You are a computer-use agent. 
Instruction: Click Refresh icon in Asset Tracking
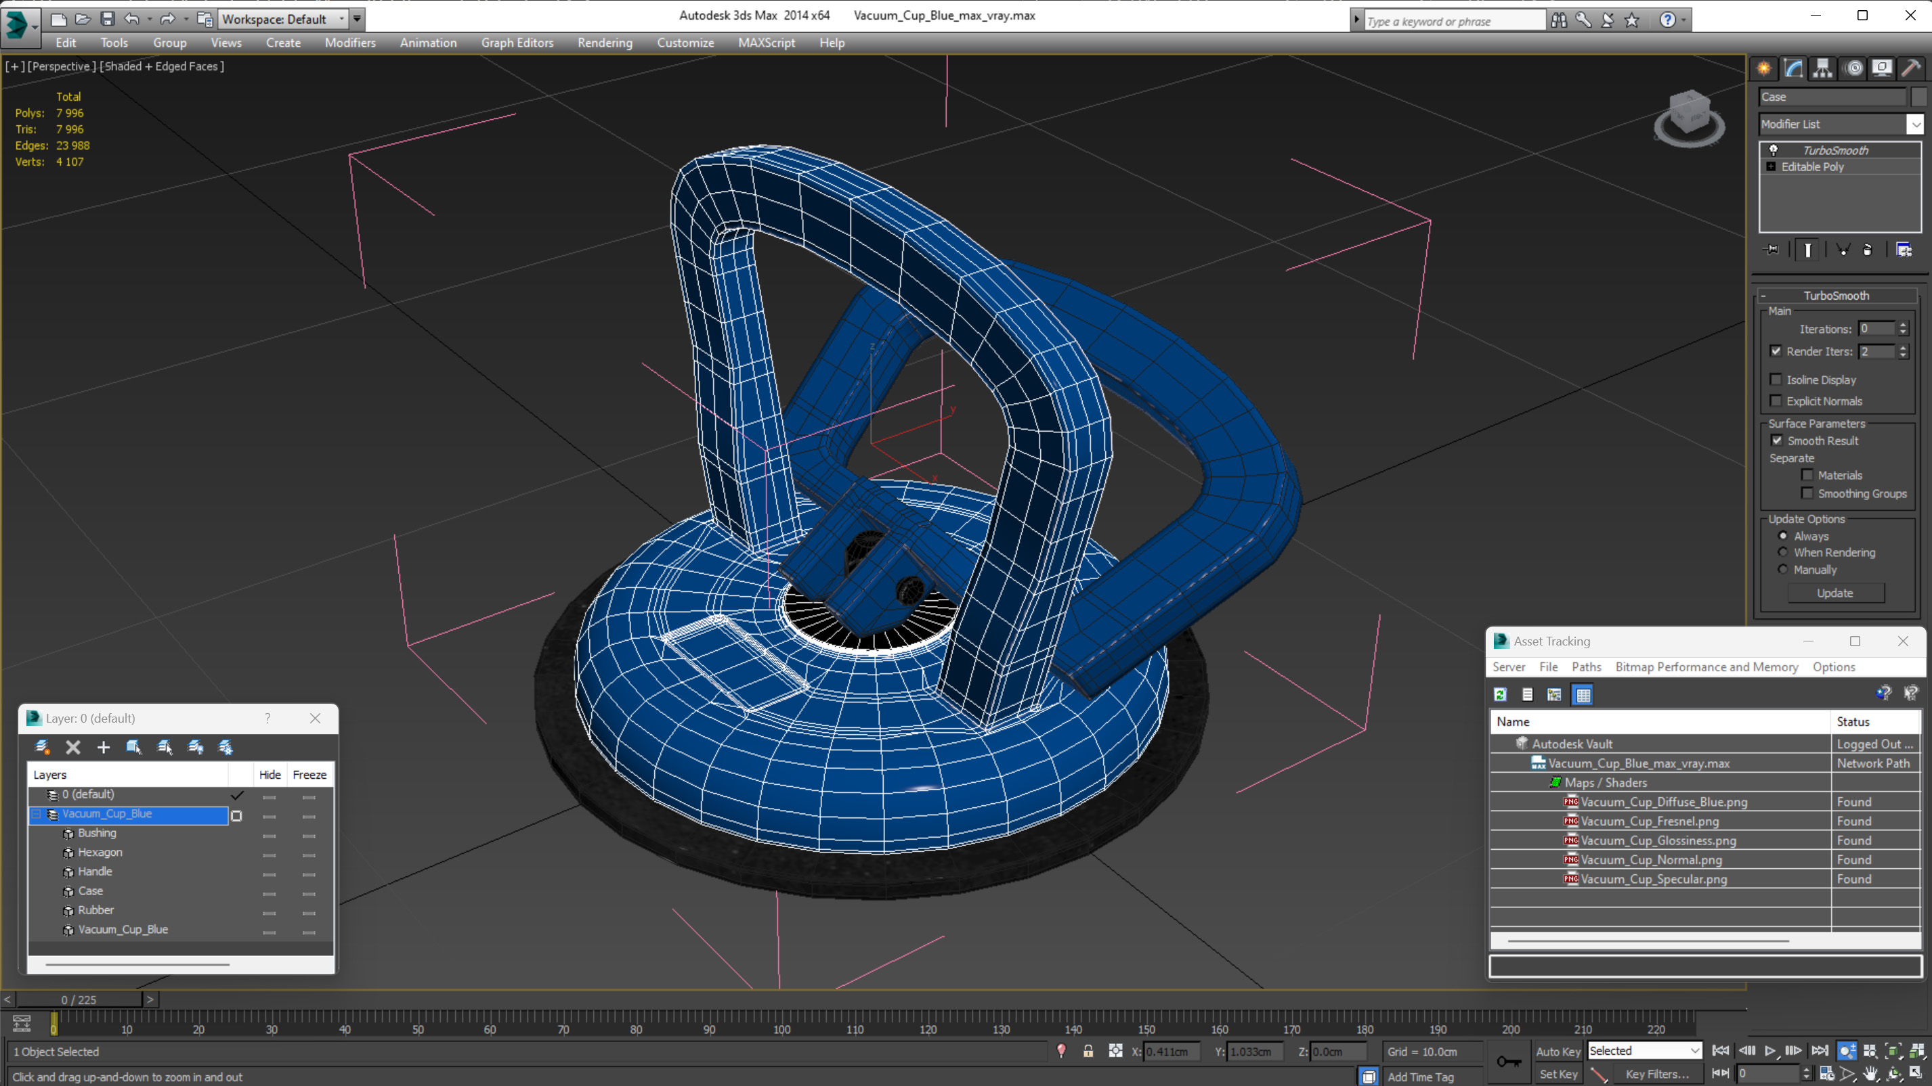click(1500, 694)
